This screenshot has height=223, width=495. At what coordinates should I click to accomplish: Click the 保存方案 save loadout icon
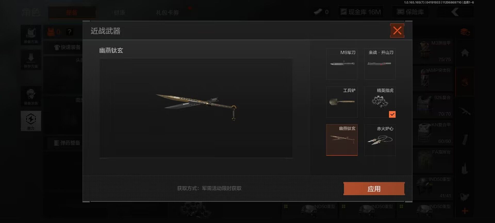31,60
